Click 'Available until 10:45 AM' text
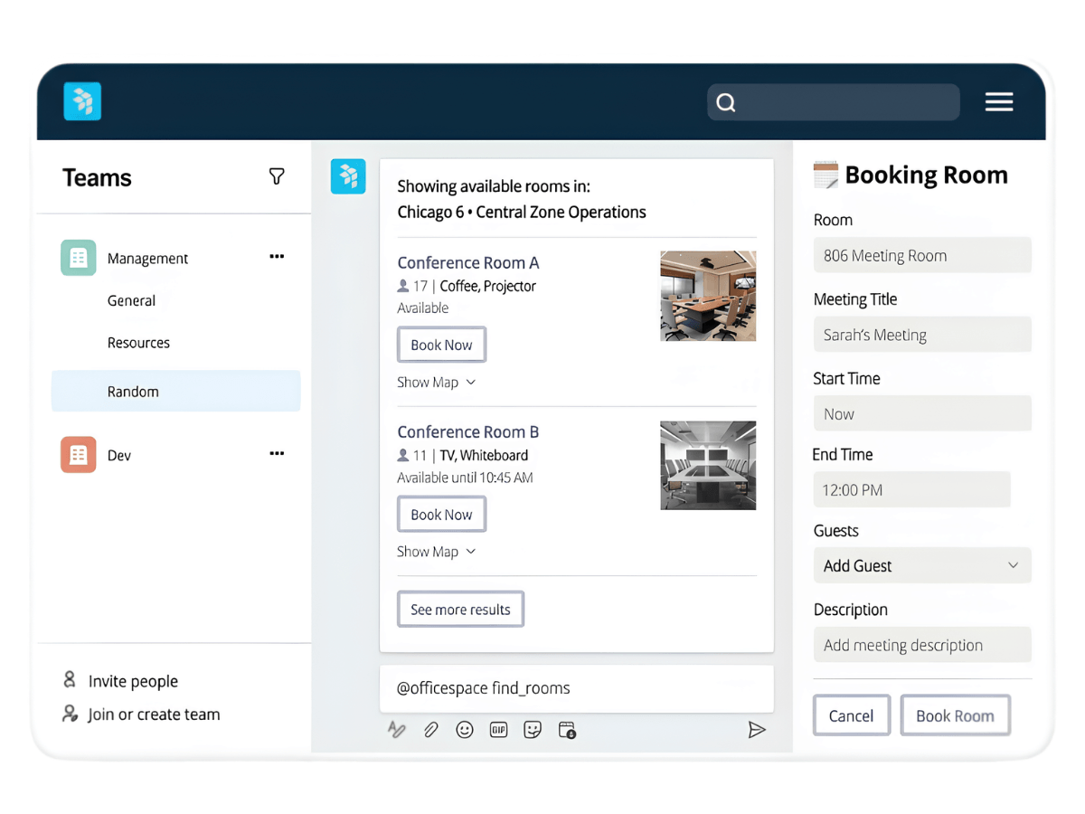This screenshot has height=814, width=1085. (465, 478)
